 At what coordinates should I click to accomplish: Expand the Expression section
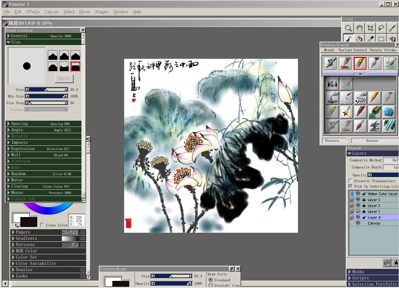click(x=43, y=149)
